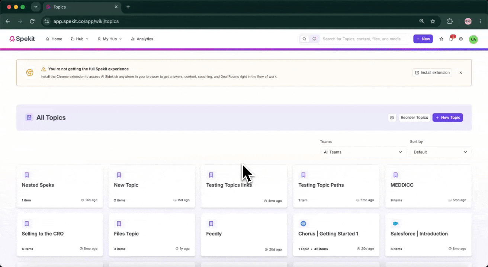The width and height of the screenshot is (488, 267).
Task: Open the Feedly topic
Action: tap(244, 235)
